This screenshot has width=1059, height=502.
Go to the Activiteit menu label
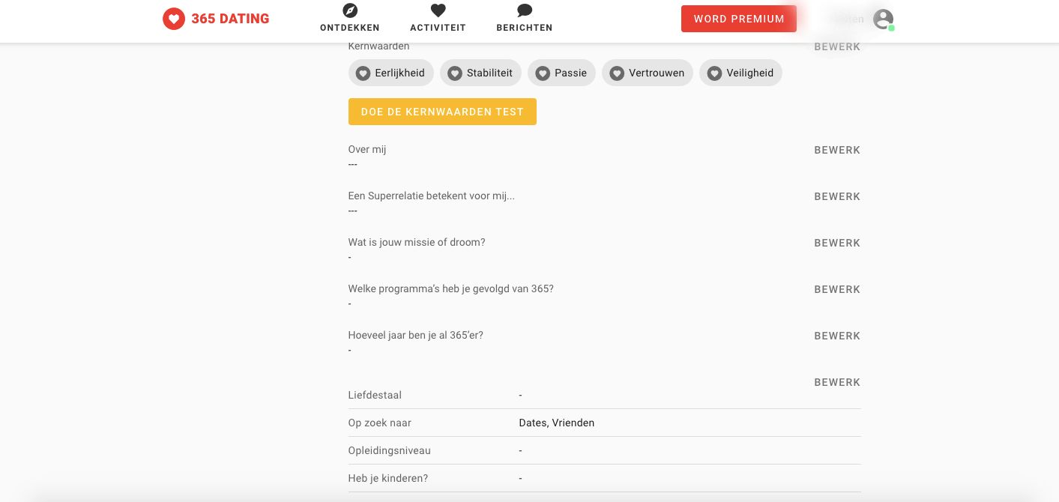coord(438,28)
